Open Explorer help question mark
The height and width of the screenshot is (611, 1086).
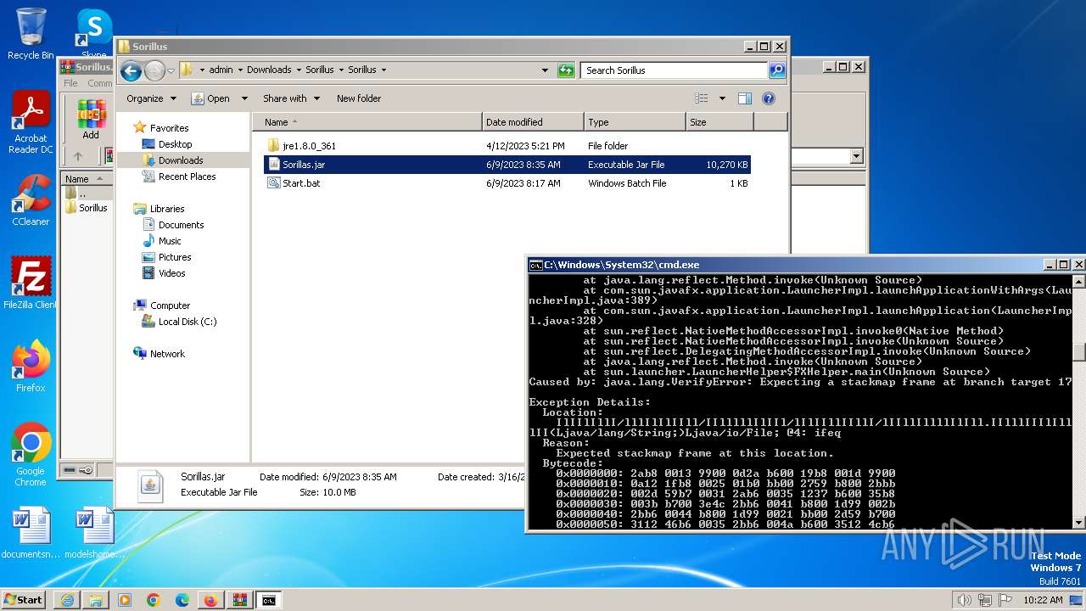(x=769, y=98)
